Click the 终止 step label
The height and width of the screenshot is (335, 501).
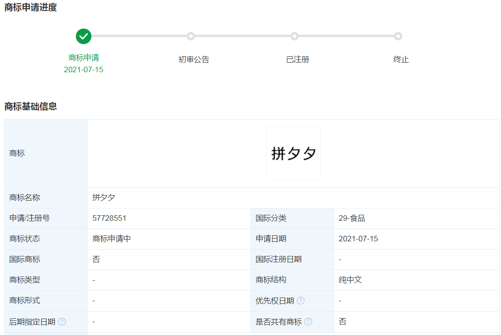[401, 59]
